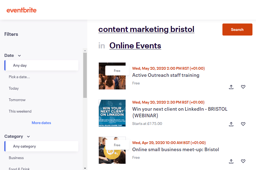
Task: Click the Wed, Apr 29, 2020 10:00 AM date
Action: [x=169, y=143]
